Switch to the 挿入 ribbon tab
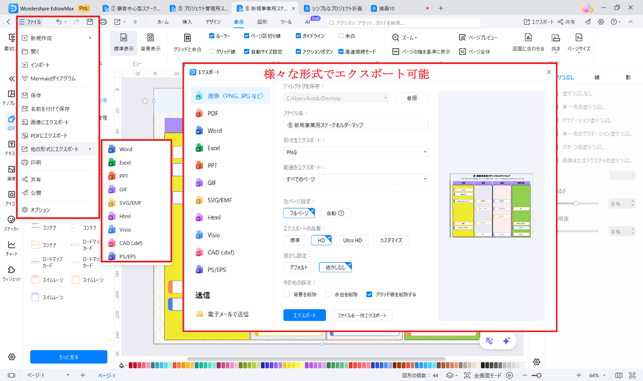 187,22
